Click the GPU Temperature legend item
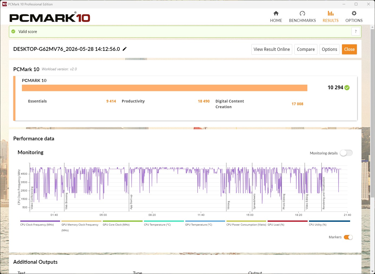Image resolution: width=375 pixels, height=274 pixels. click(x=205, y=223)
